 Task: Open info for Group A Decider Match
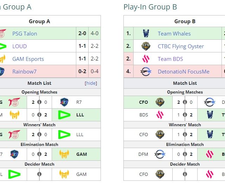tap(39, 174)
